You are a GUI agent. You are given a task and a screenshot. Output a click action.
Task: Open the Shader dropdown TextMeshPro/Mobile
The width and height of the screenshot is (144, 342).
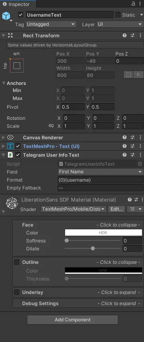pyautogui.click(x=73, y=209)
